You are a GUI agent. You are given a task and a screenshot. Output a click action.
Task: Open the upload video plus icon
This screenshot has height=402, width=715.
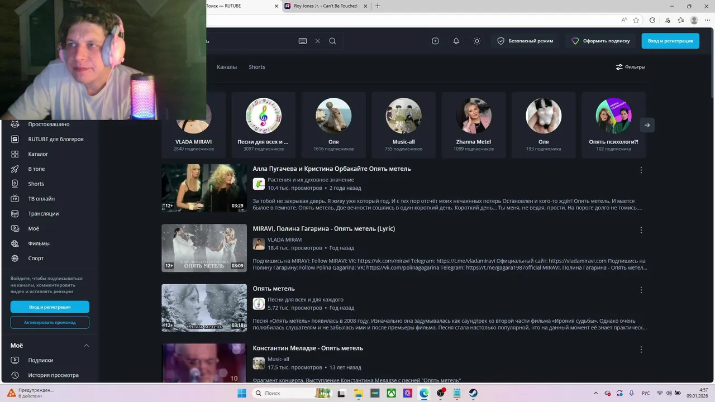(435, 41)
